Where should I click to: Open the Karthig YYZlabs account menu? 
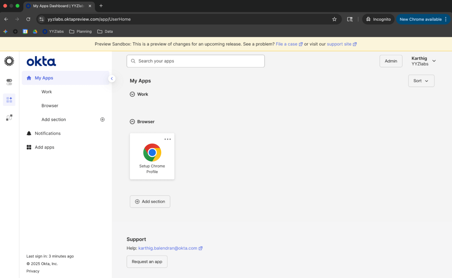(423, 61)
